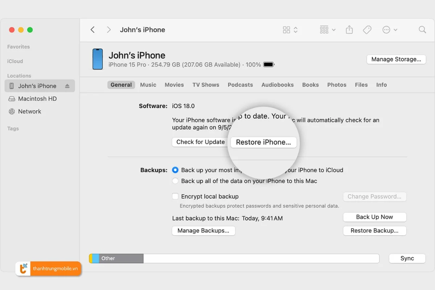Screen dimensions: 435x290
Task: Enable the Encrypt local backup checkbox
Action: click(x=175, y=196)
